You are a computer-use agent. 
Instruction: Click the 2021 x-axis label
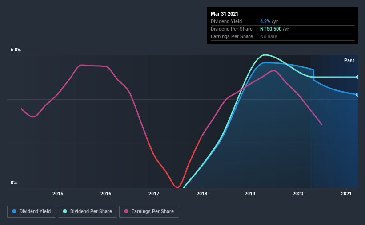tap(346, 194)
